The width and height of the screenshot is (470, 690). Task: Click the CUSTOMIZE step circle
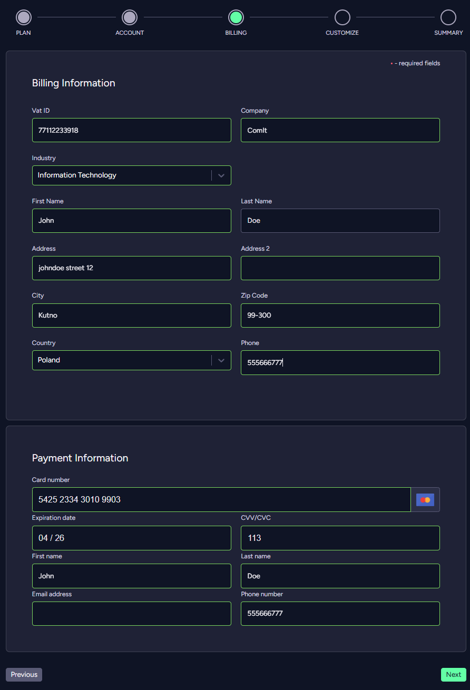(x=342, y=17)
